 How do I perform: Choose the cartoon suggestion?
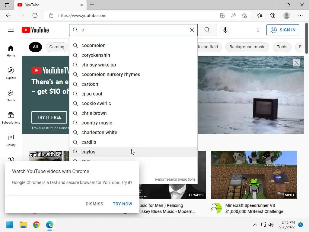point(133,84)
